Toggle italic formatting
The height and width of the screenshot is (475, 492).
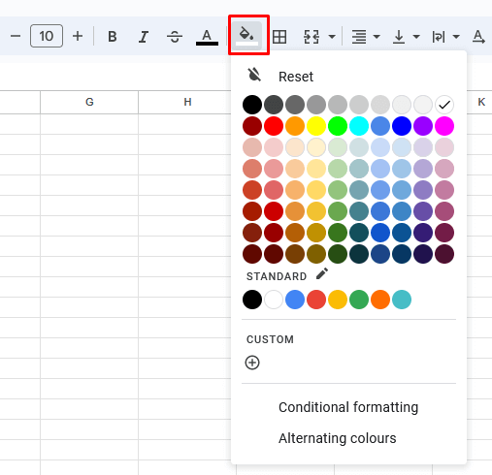[x=144, y=37]
